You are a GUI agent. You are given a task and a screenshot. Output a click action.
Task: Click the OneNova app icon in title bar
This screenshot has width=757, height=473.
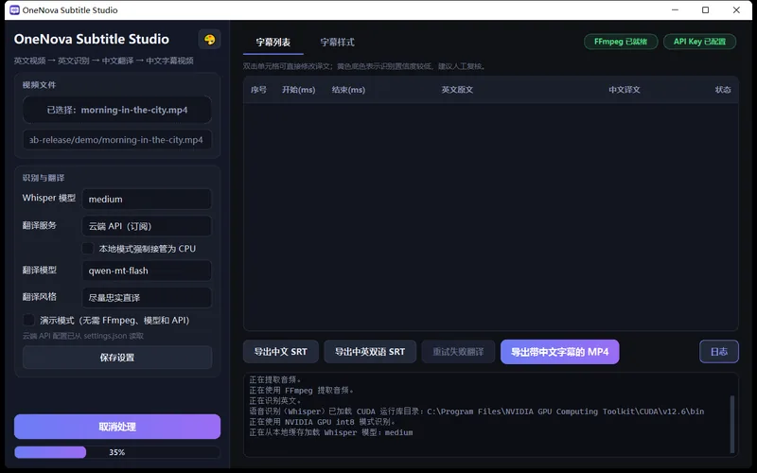coord(14,10)
